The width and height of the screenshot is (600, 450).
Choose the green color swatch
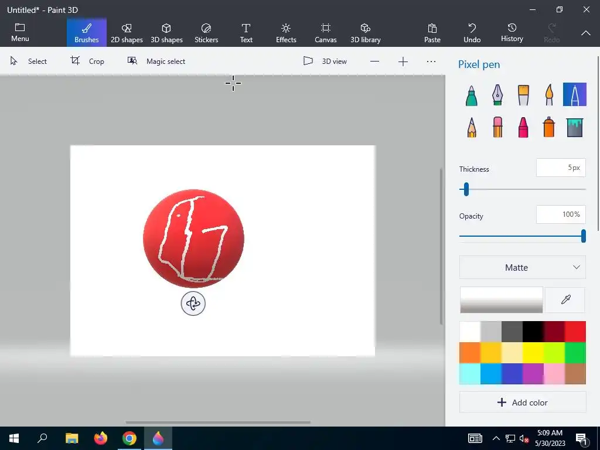(575, 352)
